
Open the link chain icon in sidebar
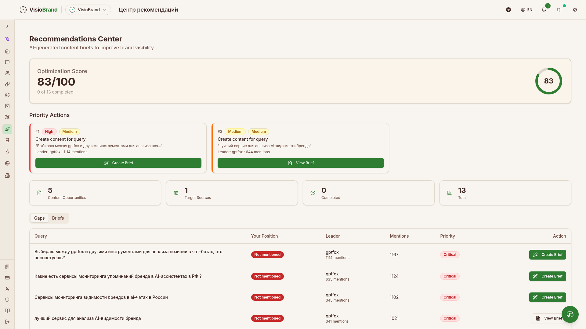click(x=7, y=84)
